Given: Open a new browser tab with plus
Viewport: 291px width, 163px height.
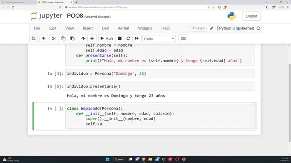Looking at the screenshot, I should pyautogui.click(x=76, y=2).
